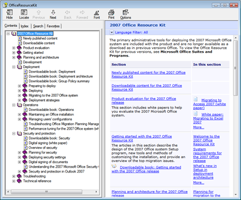
Task: Select Digital signing of documents item
Action: click(x=48, y=162)
